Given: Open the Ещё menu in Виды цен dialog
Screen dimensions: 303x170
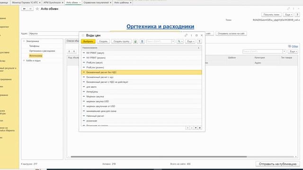Looking at the screenshot, I should 190,41.
